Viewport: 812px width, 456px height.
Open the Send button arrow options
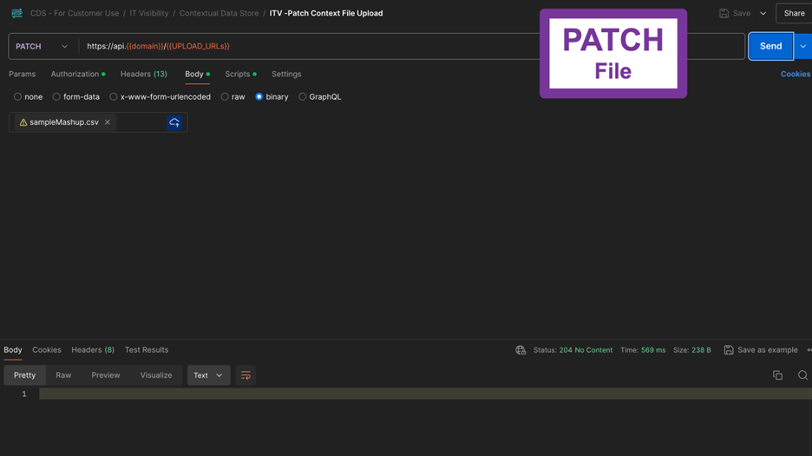(803, 46)
